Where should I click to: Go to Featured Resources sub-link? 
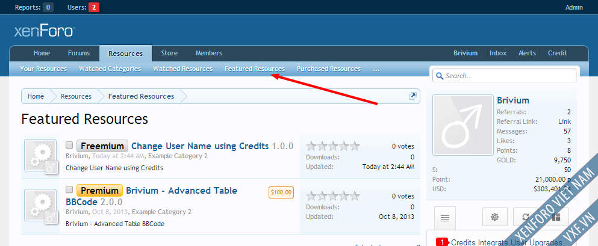coord(255,69)
